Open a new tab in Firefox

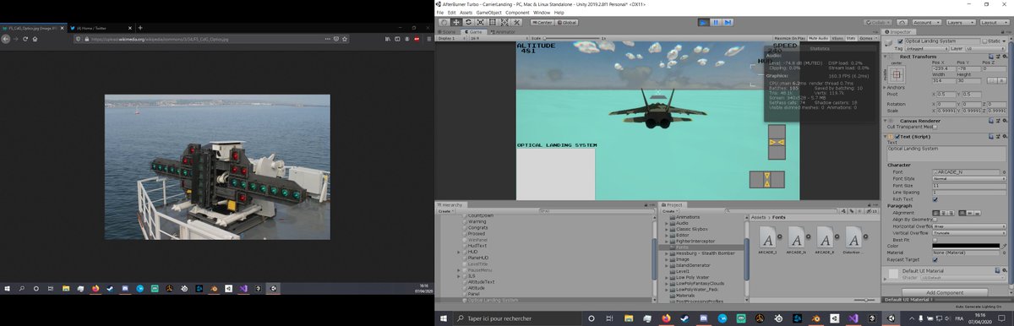[140, 28]
